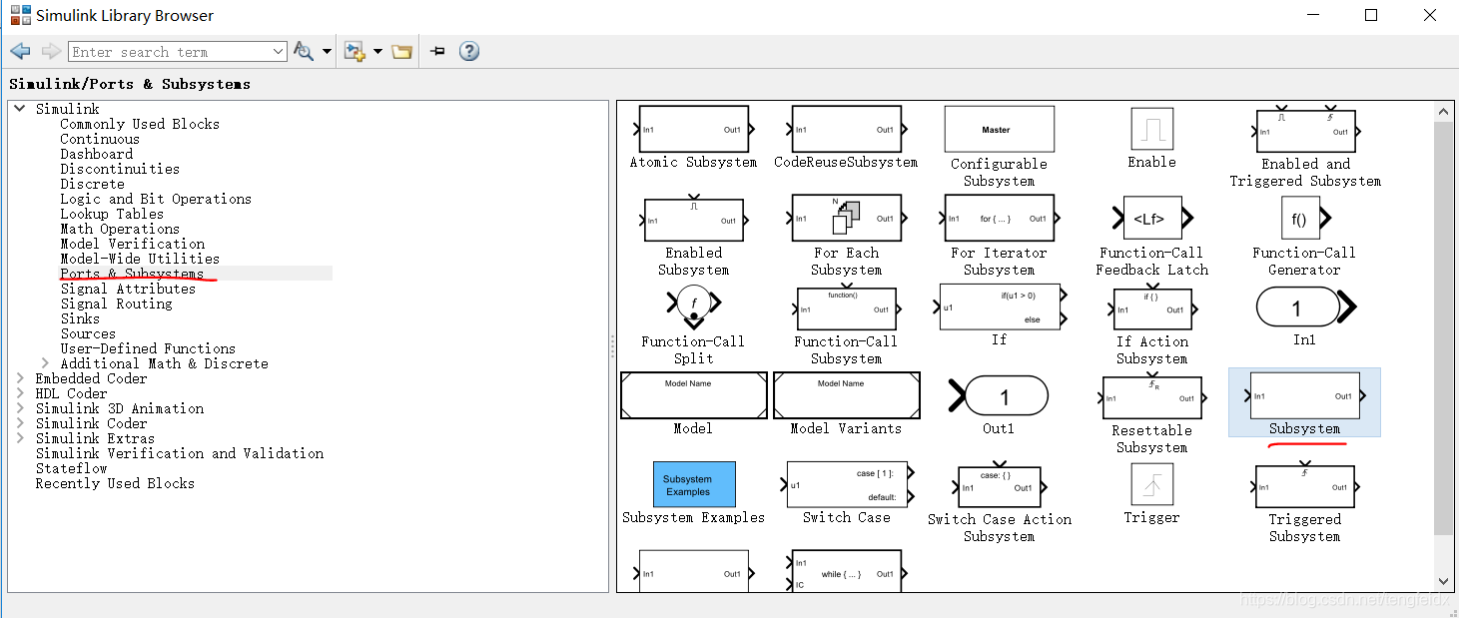This screenshot has height=618, width=1459.
Task: Collapse the Simulink root tree node
Action: click(20, 108)
